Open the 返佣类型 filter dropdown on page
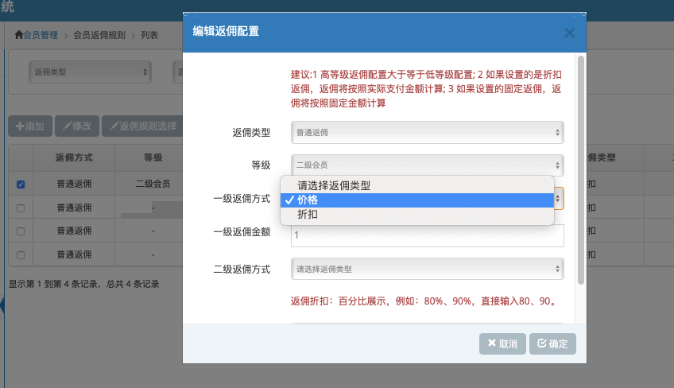Image resolution: width=674 pixels, height=388 pixels. [x=91, y=72]
